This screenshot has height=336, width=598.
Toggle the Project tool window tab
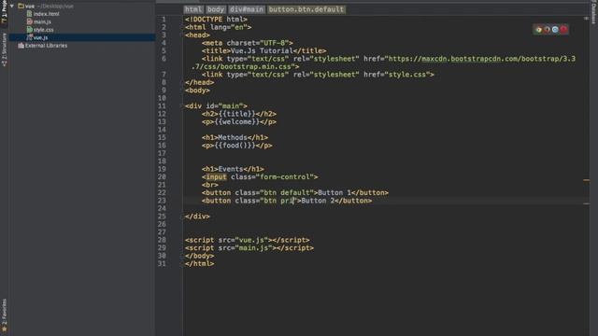click(4, 11)
